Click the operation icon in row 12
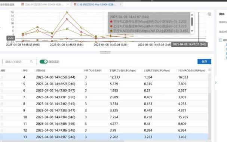Viewport: 227px width, 142px height. [2, 130]
